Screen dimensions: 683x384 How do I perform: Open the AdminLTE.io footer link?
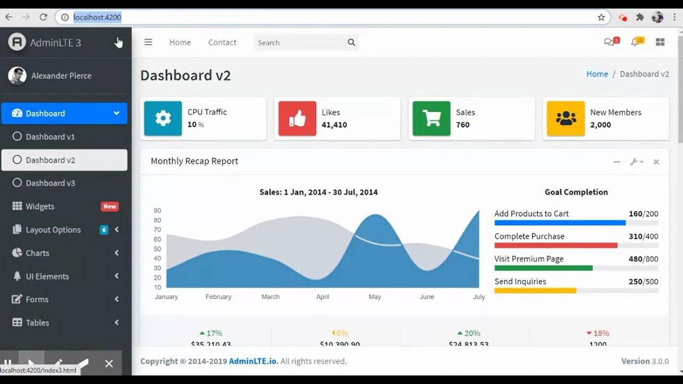point(253,361)
